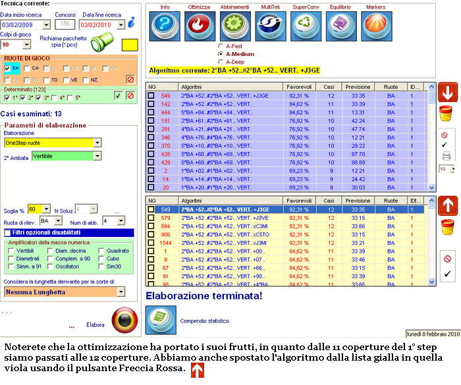Screen dimensions: 461x385
Task: Sort violet list by Casi header
Action: click(329, 87)
